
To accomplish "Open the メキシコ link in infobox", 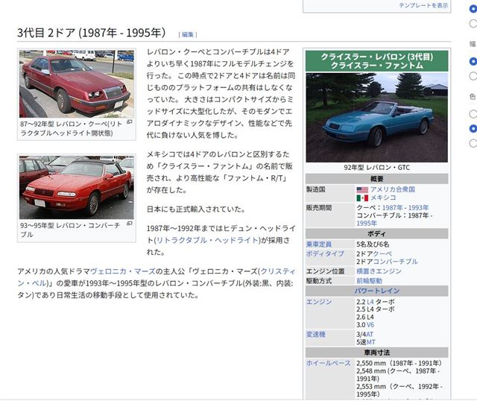I will coord(383,198).
